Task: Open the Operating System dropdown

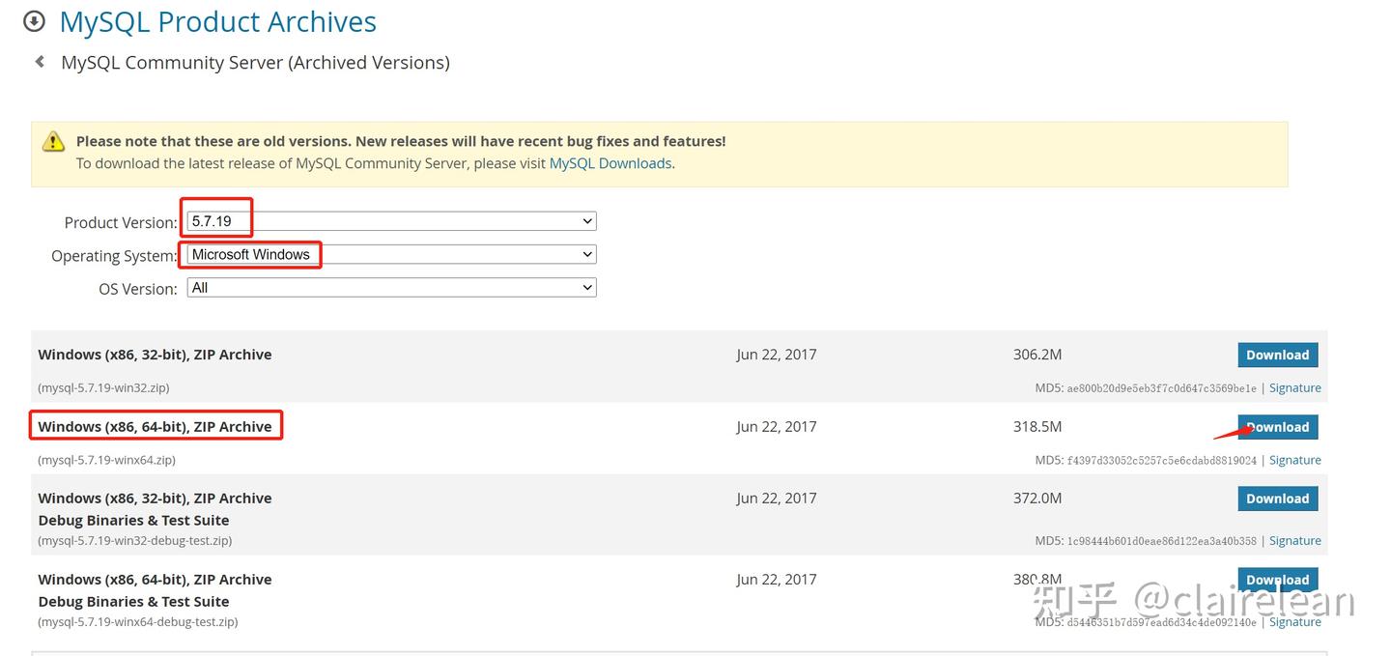Action: (x=391, y=254)
